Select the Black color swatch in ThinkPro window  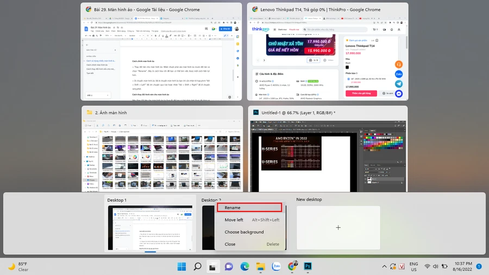347,67
